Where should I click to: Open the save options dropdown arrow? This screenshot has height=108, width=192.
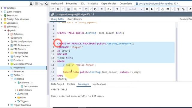click(63, 9)
